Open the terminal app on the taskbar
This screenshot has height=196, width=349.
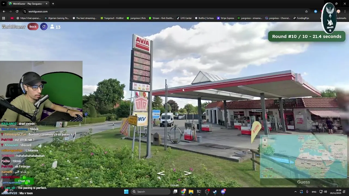pyautogui.click(x=199, y=192)
